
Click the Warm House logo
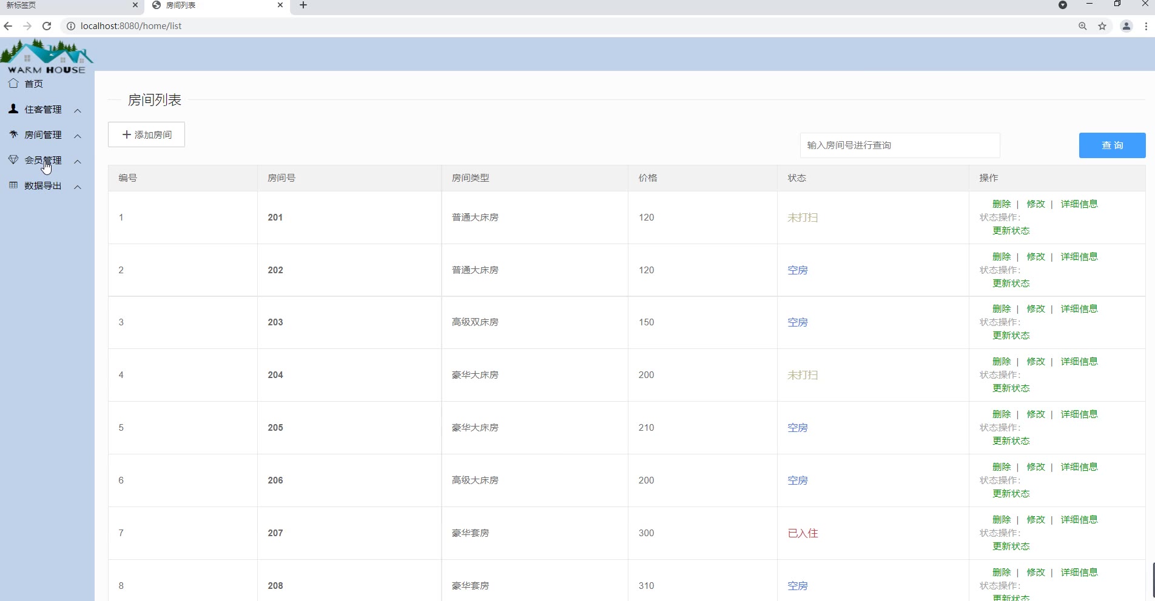pyautogui.click(x=47, y=56)
